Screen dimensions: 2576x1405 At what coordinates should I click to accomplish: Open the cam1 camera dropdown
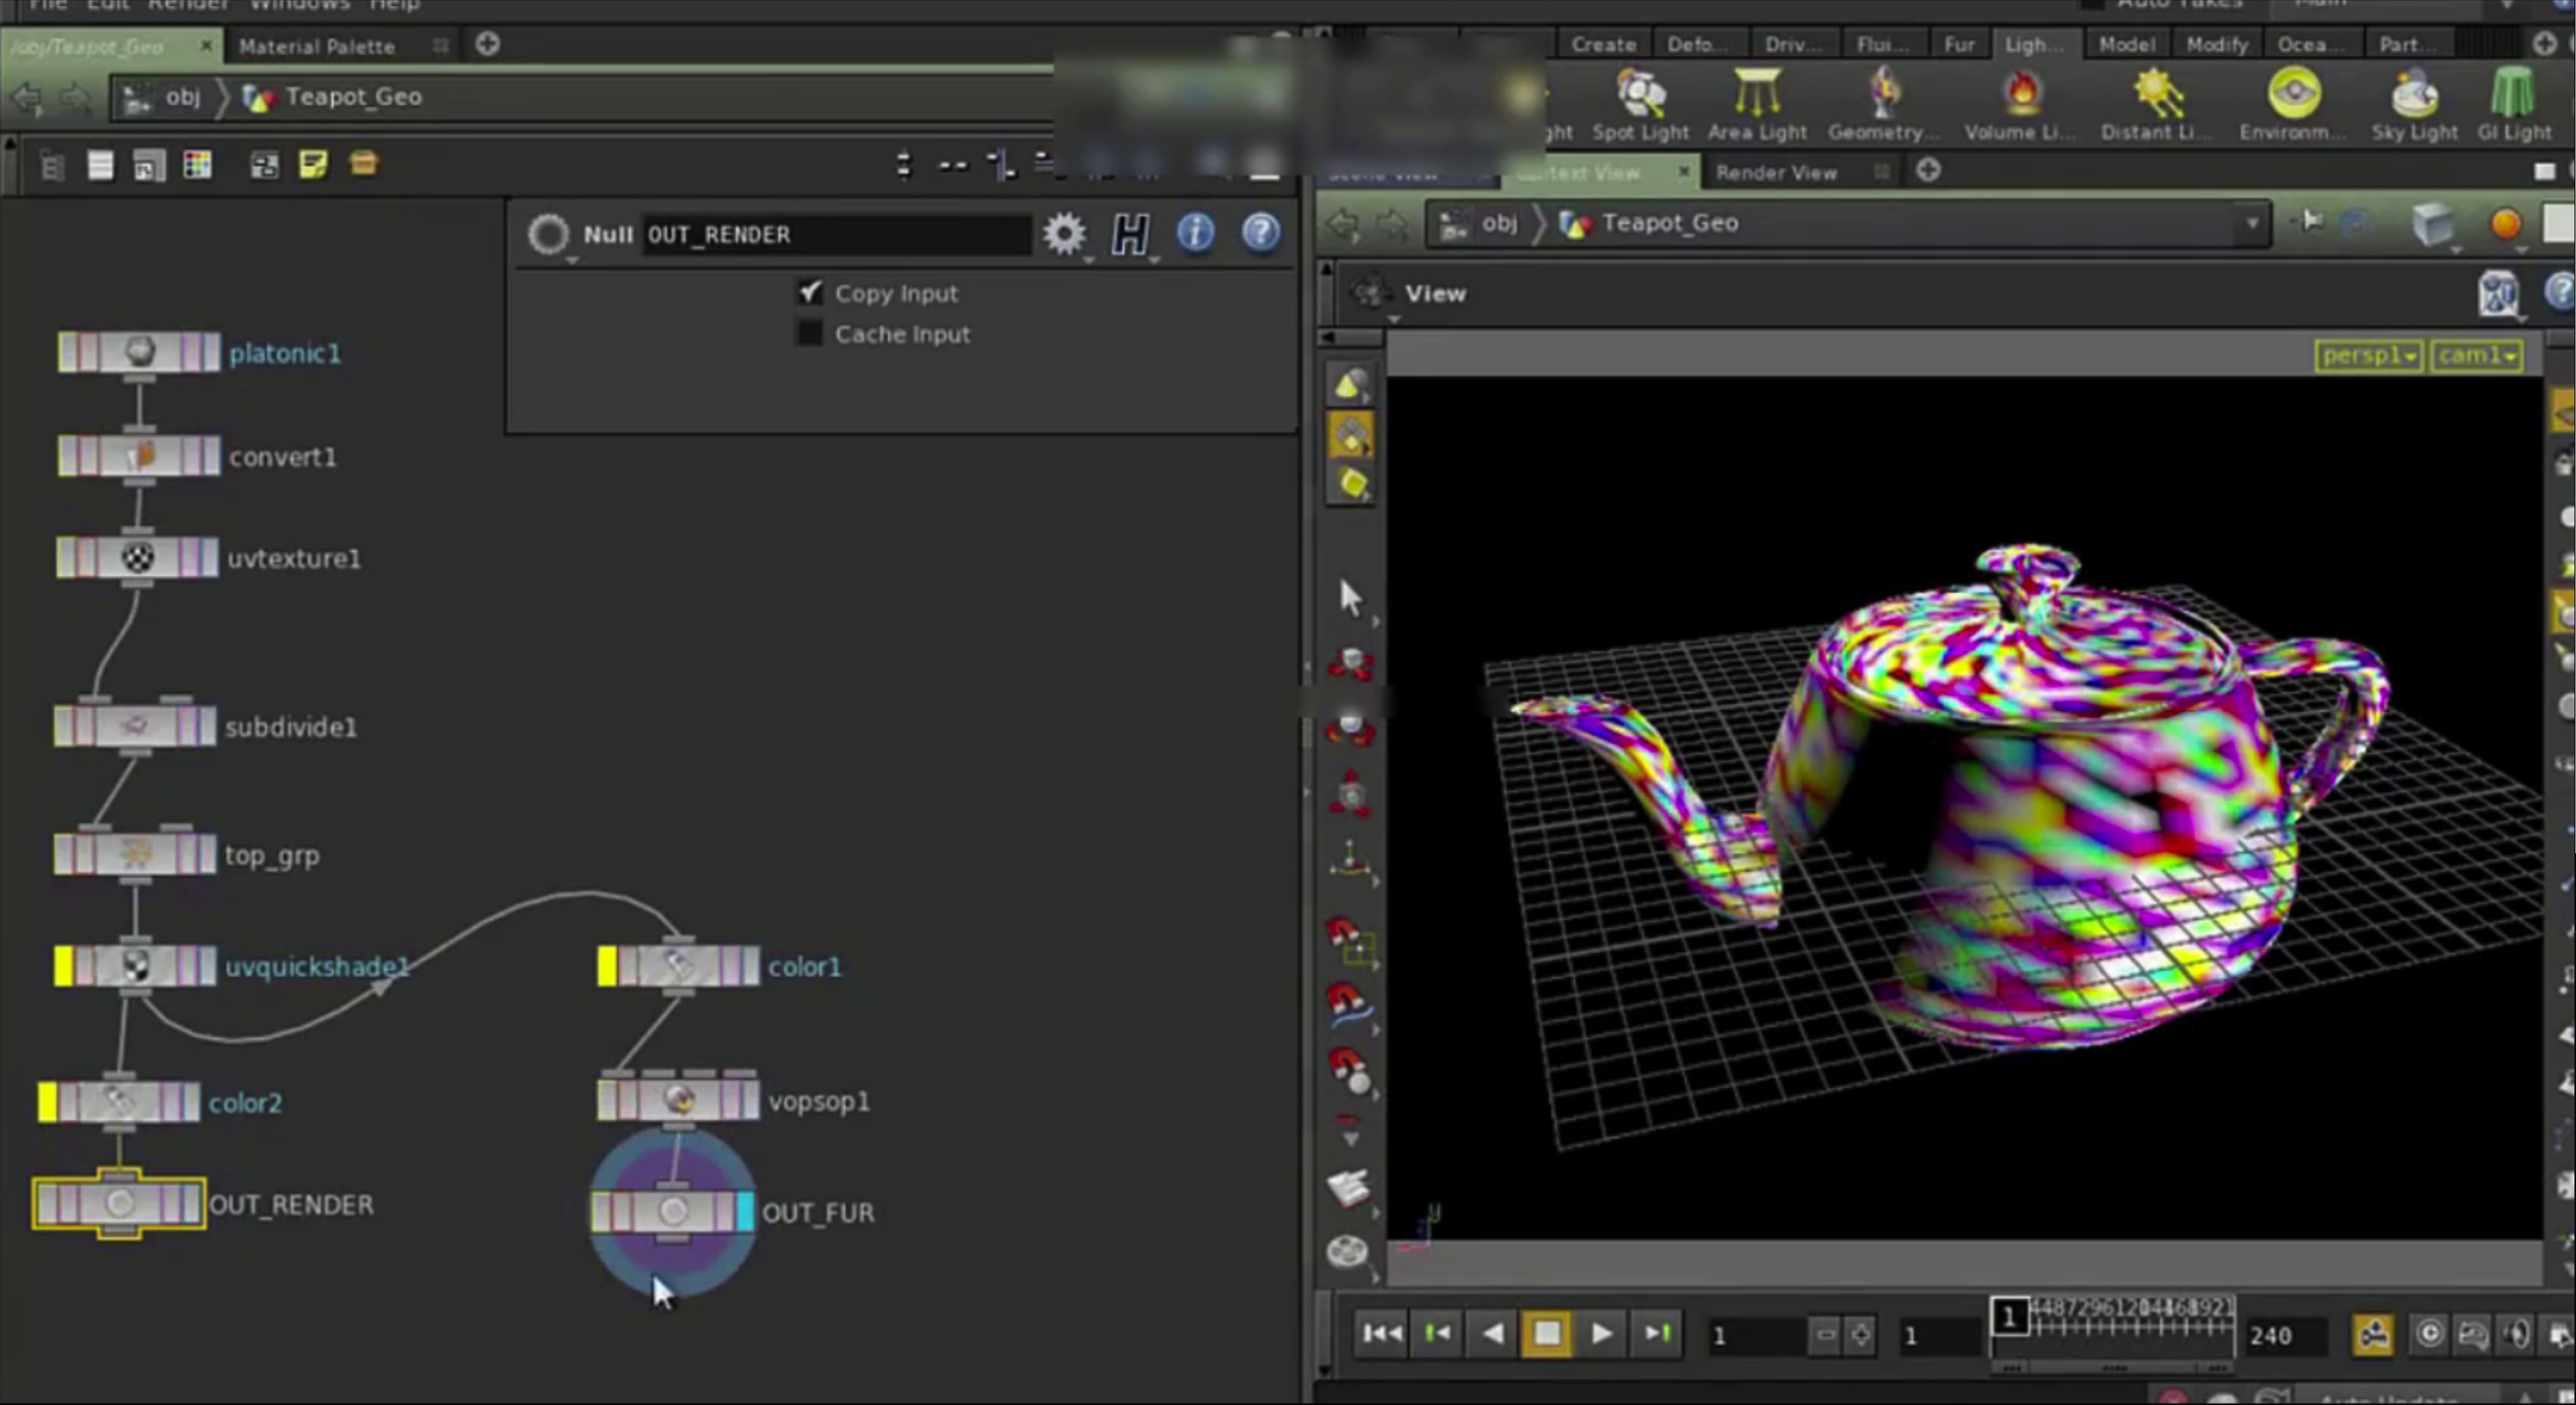pyautogui.click(x=2476, y=356)
